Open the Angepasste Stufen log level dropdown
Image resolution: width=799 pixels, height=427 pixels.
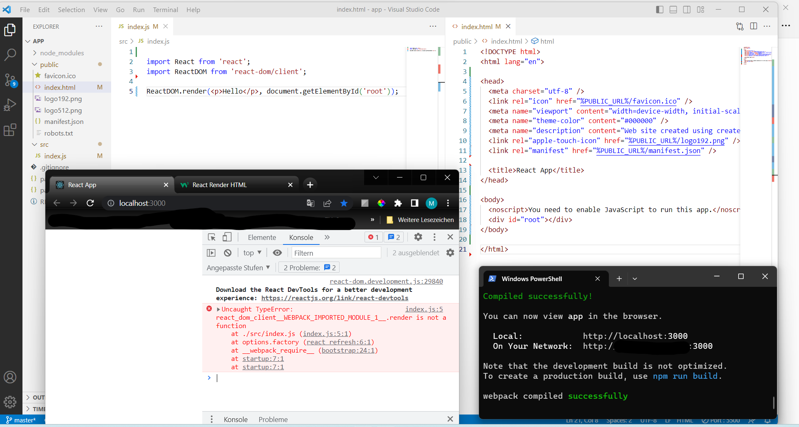[238, 268]
